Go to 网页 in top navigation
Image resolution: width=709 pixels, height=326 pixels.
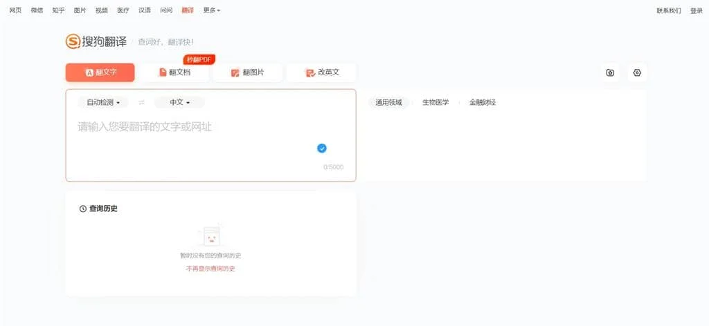(15, 10)
